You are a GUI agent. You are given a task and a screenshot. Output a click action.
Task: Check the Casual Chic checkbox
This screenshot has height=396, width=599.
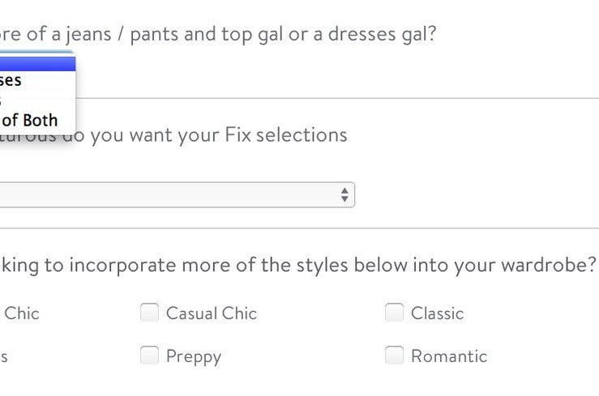click(x=149, y=313)
